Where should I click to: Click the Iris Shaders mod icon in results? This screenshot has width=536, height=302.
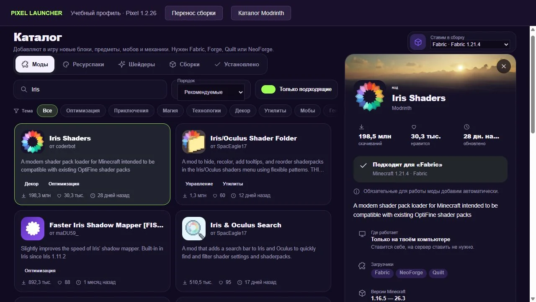(x=33, y=142)
